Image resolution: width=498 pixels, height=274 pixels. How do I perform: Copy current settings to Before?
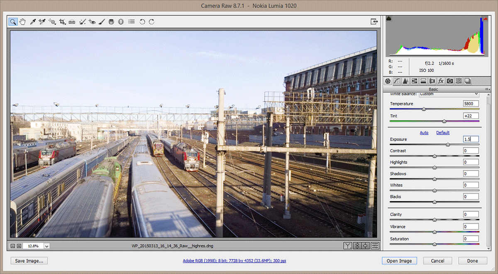(x=366, y=246)
